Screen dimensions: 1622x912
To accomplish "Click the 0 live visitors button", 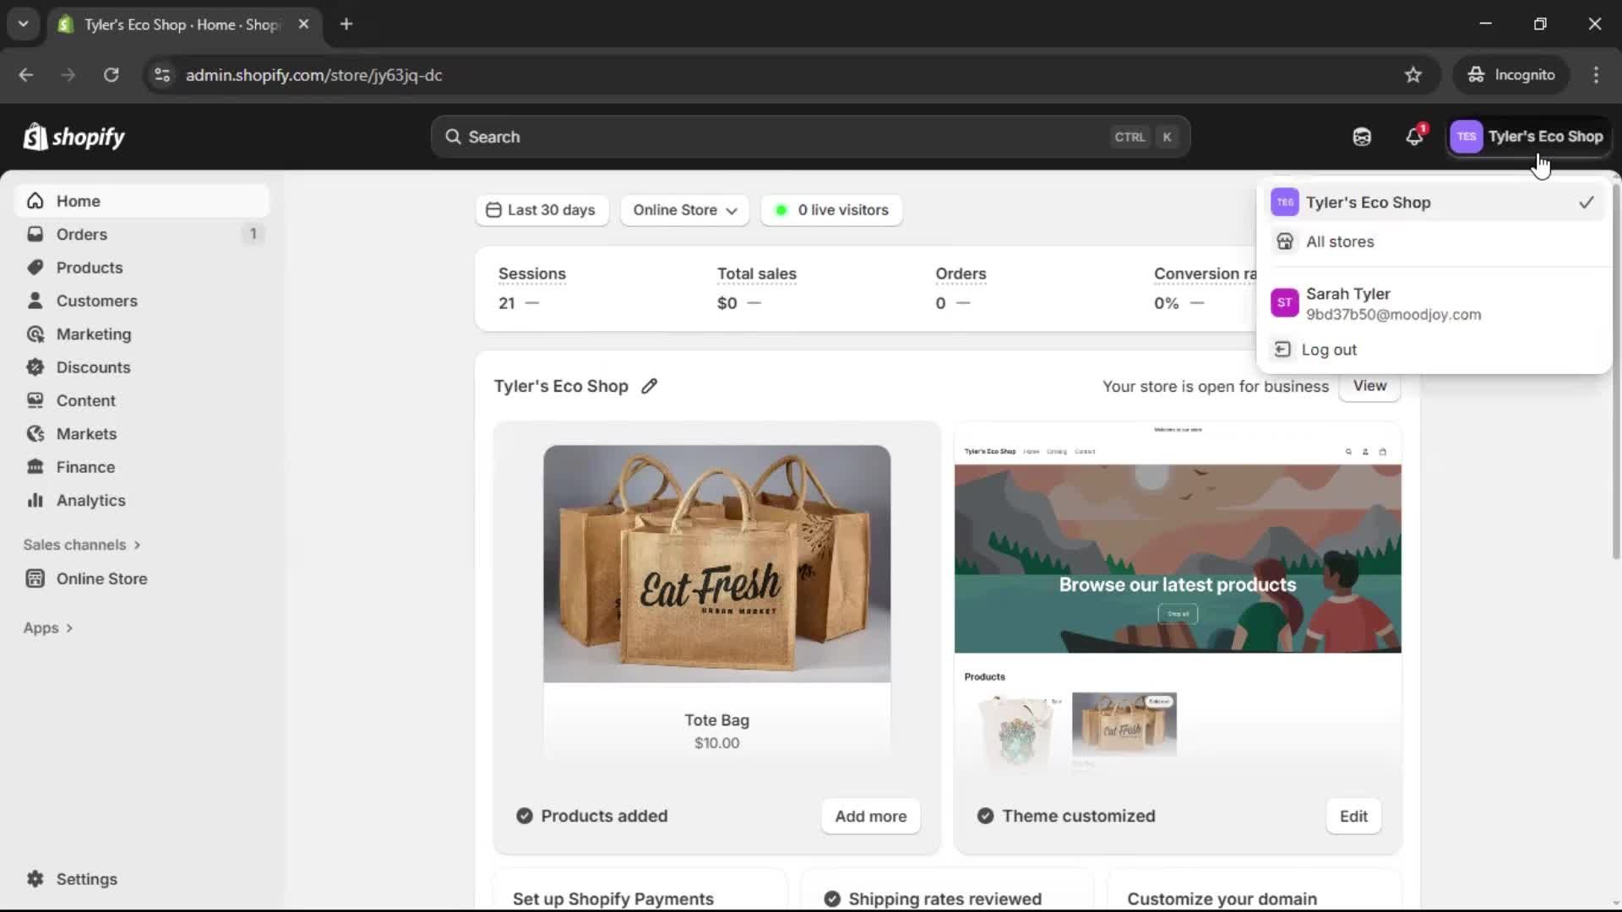I will tap(831, 210).
